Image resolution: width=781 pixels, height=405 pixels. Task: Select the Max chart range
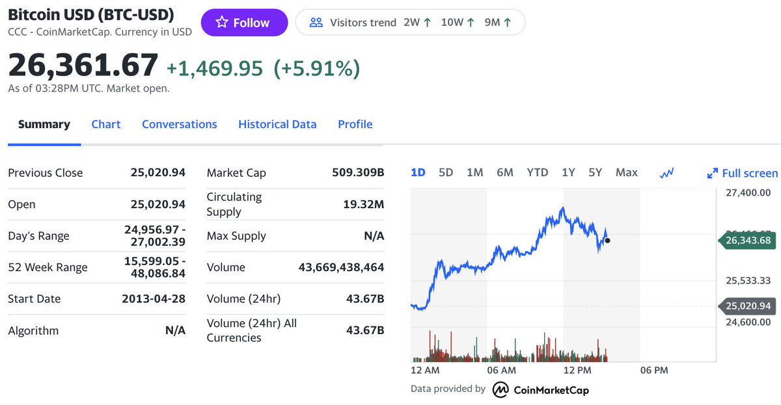point(627,172)
